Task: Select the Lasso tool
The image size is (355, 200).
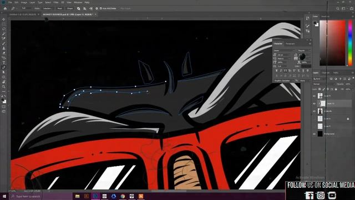Action: [4, 29]
